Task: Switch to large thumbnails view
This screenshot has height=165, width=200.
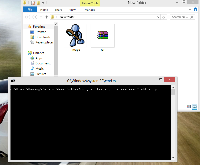Action: [194, 107]
